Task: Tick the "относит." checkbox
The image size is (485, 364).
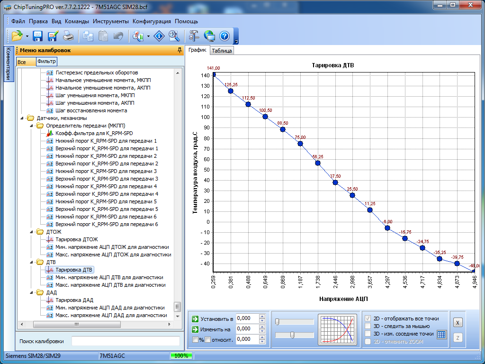Action: point(207,339)
